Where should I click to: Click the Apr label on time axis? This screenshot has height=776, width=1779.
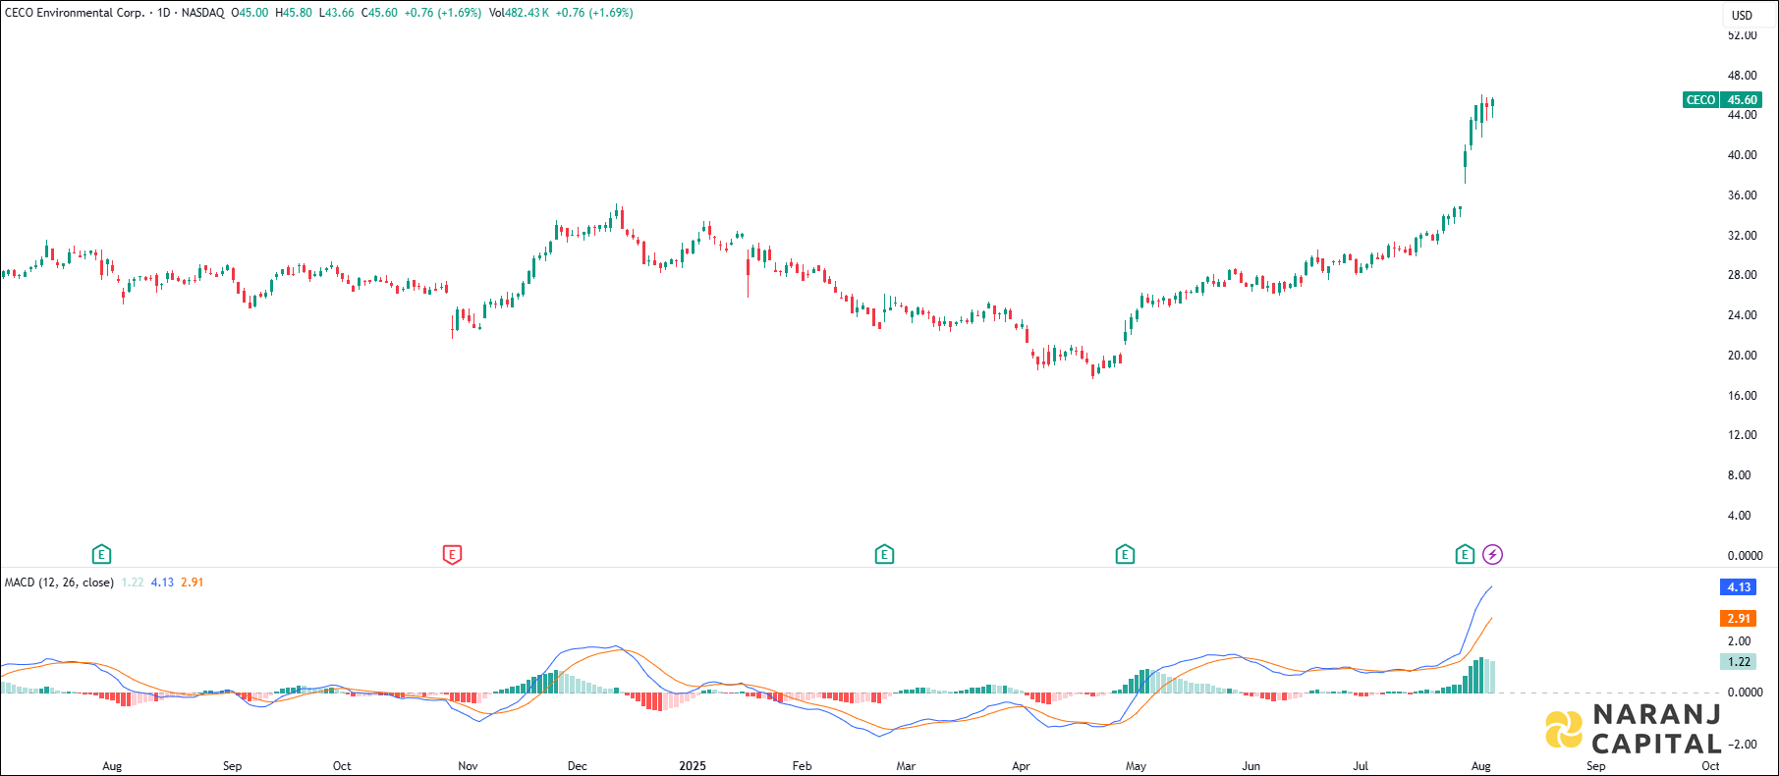1022,766
